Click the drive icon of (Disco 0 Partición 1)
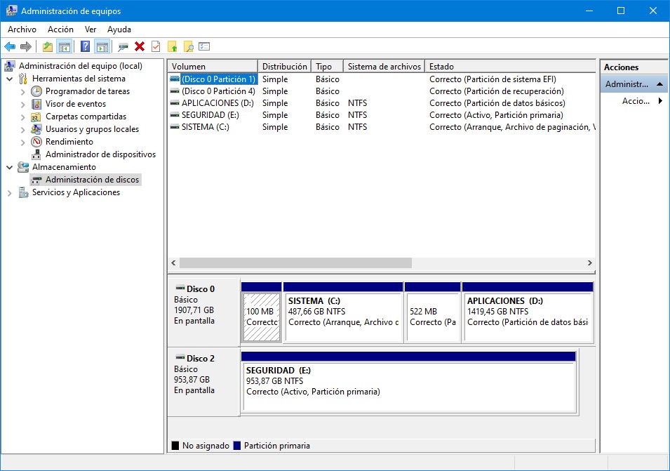The image size is (670, 471). [174, 79]
